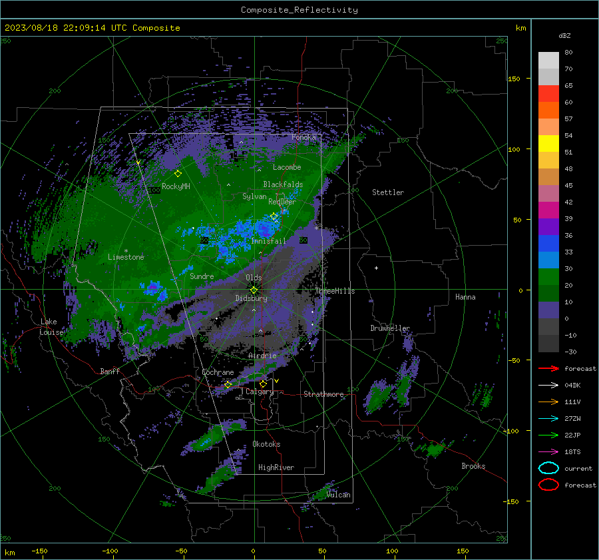Click the Strathmore town label

point(323,394)
